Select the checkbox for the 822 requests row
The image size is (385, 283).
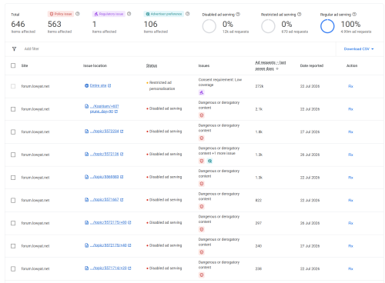(x=13, y=201)
